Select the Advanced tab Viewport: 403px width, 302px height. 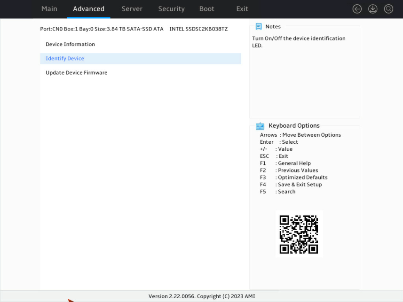[x=89, y=9]
